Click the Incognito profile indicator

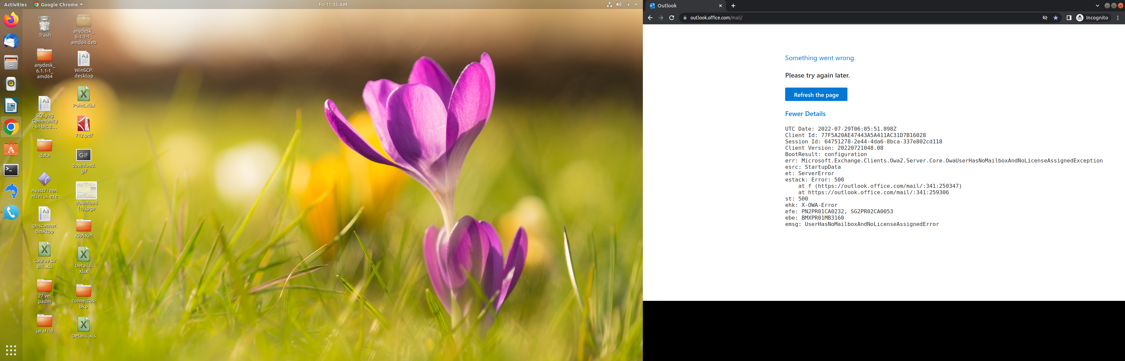[1092, 18]
